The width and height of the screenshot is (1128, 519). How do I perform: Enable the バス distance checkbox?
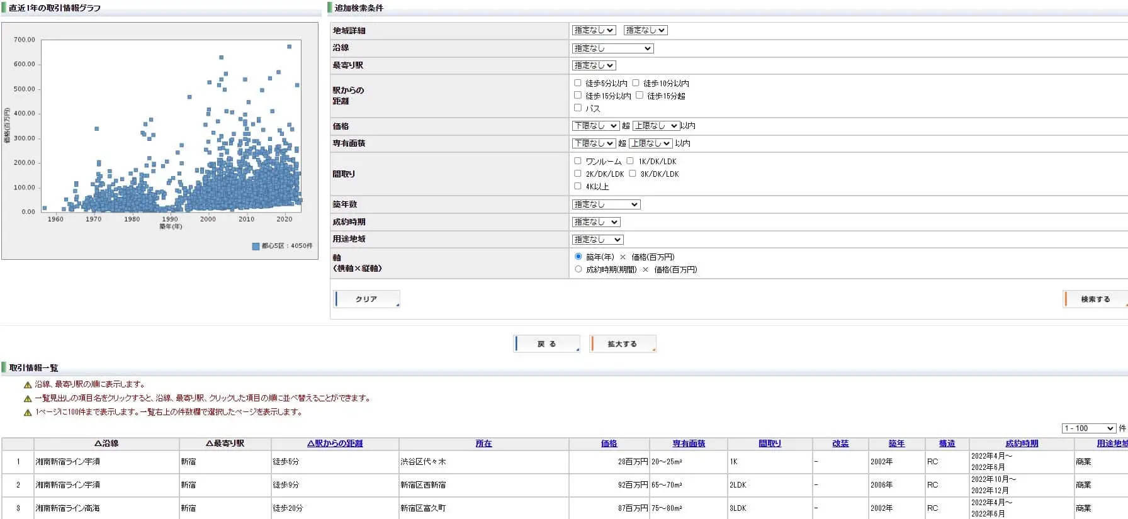click(x=578, y=108)
